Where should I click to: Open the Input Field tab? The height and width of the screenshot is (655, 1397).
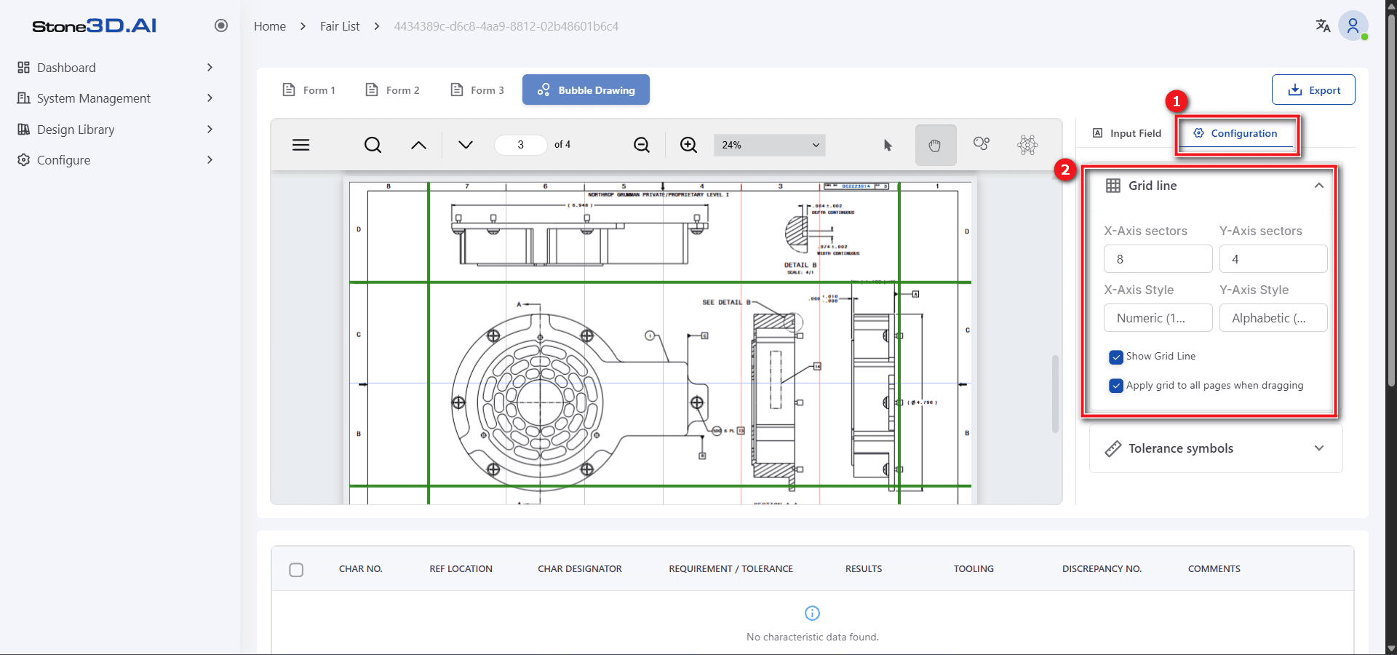pos(1127,133)
